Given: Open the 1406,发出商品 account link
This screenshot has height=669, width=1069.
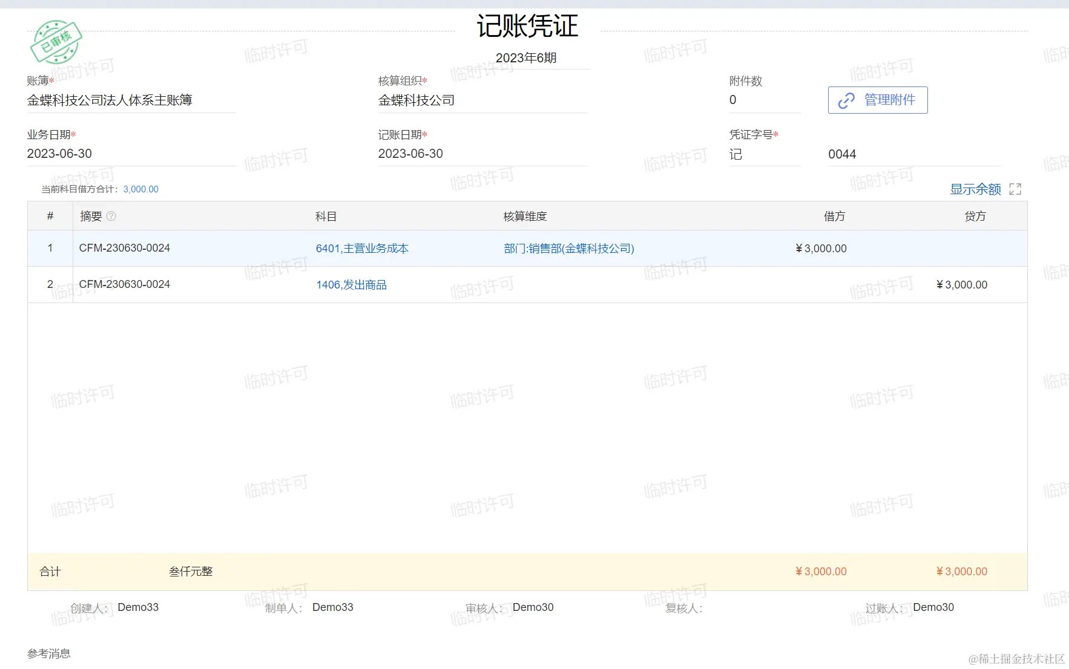Looking at the screenshot, I should (351, 285).
